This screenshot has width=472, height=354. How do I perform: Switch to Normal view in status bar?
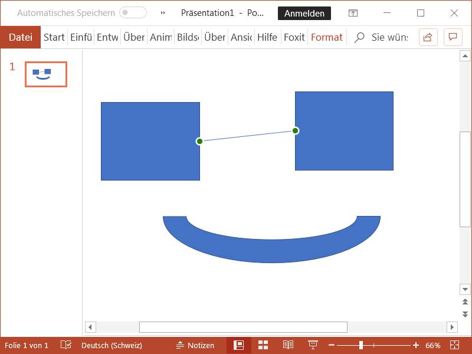coord(239,345)
